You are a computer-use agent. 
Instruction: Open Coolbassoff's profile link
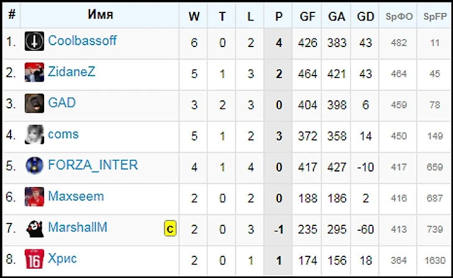coord(82,41)
